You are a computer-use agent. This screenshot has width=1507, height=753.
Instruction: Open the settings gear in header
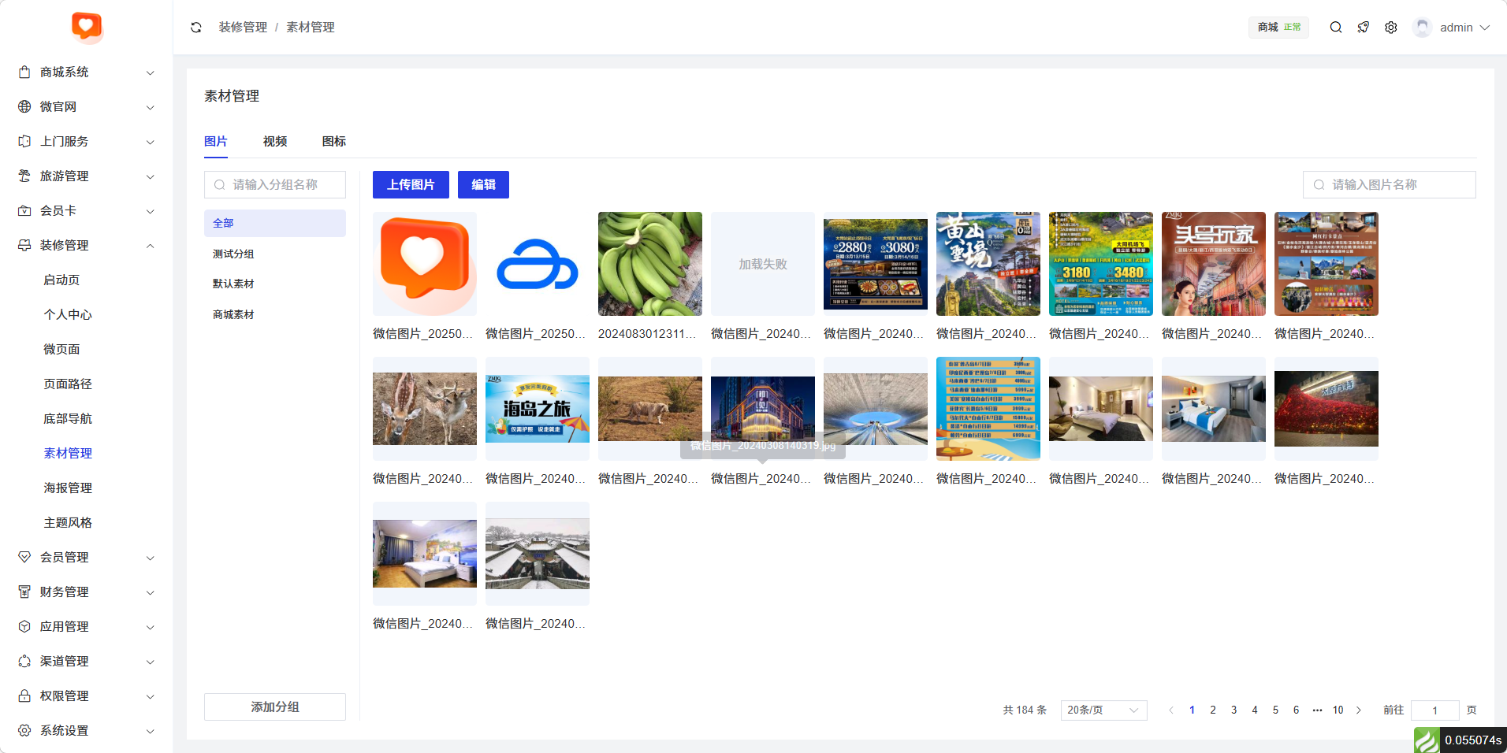(1391, 28)
